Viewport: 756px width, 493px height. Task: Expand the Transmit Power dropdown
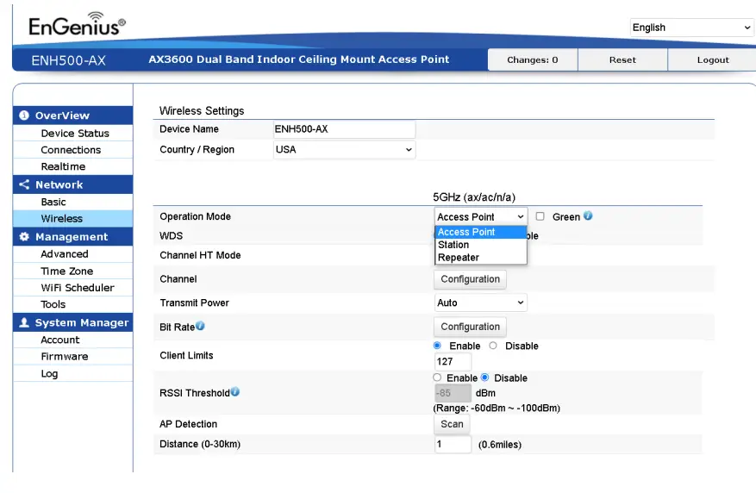click(x=480, y=303)
